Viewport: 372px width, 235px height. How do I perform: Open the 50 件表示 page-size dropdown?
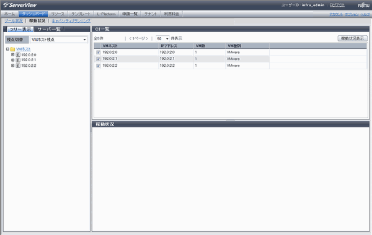[162, 38]
